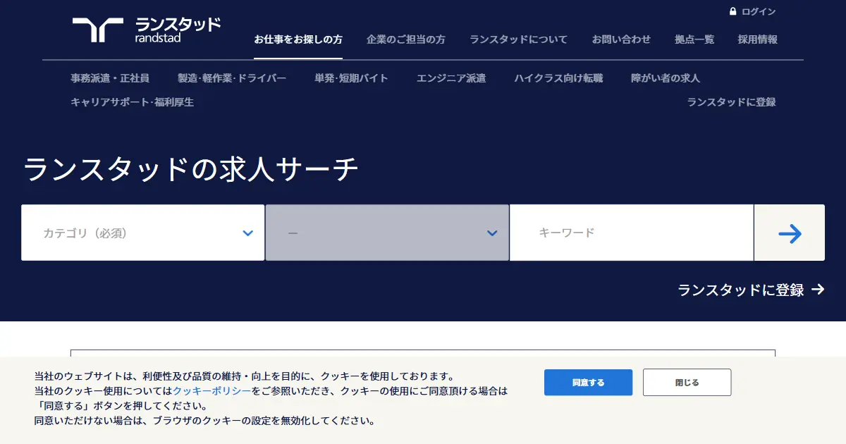The width and height of the screenshot is (846, 444).
Task: Select the お仕事をお探しの方 tab
Action: click(298, 39)
